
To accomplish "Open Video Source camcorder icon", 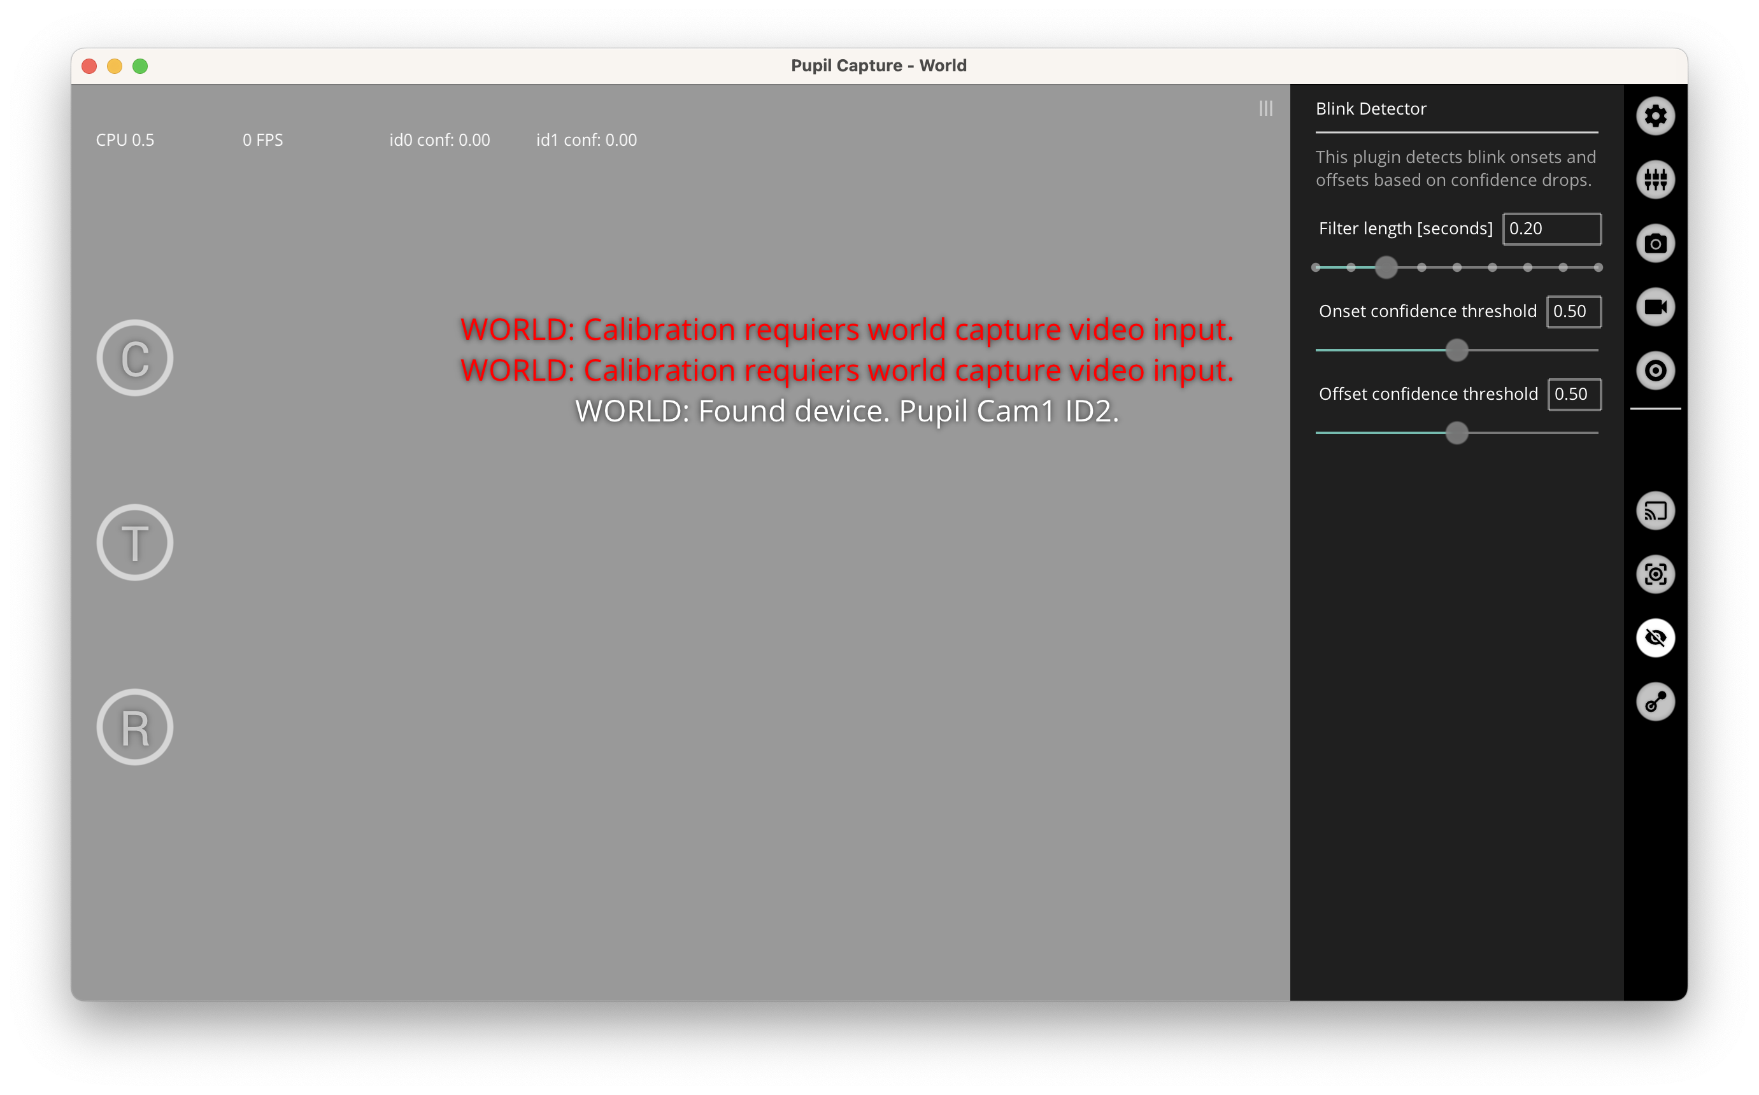I will (x=1655, y=307).
